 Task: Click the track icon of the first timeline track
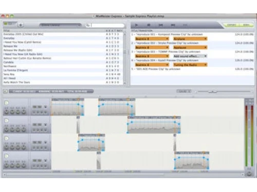(7, 103)
